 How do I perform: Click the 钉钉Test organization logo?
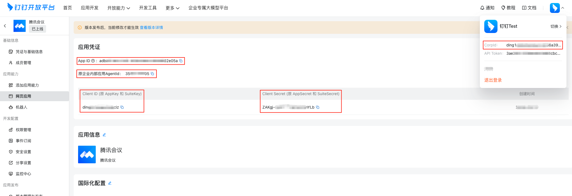coord(491,26)
